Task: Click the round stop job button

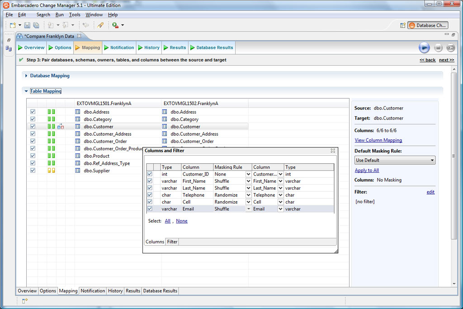Action: (x=438, y=48)
